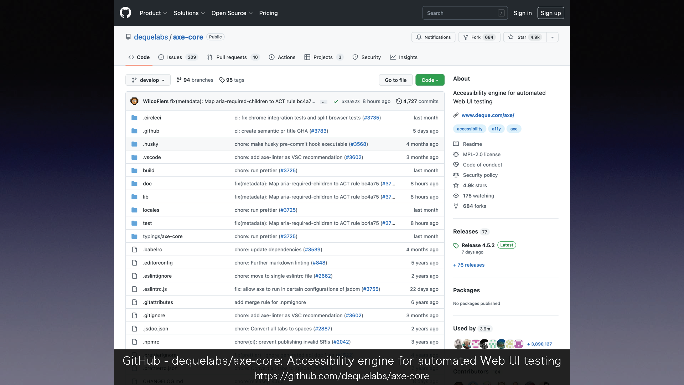This screenshot has width=684, height=385.
Task: Click the .eslintrc.js file icon
Action: coord(134,289)
